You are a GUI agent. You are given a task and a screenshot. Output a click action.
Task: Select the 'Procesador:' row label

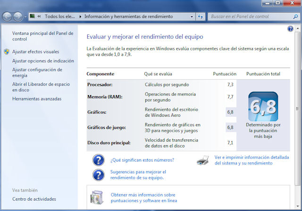[100, 85]
